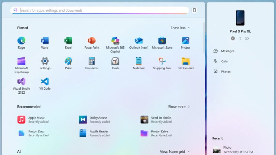The image size is (276, 155).
Task: Click the 'Recent' heading in phone panel
Action: [217, 138]
